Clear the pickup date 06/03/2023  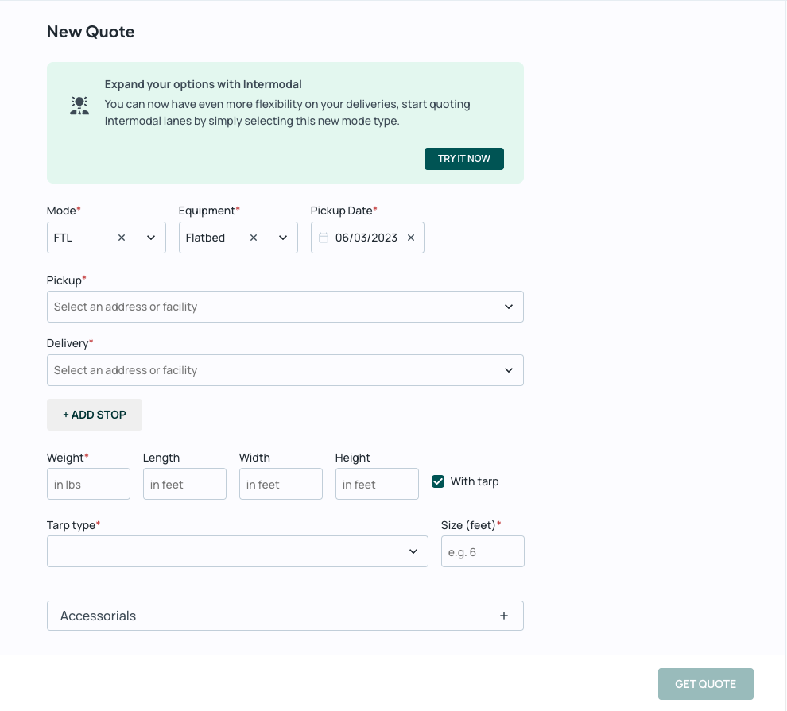[x=411, y=238]
